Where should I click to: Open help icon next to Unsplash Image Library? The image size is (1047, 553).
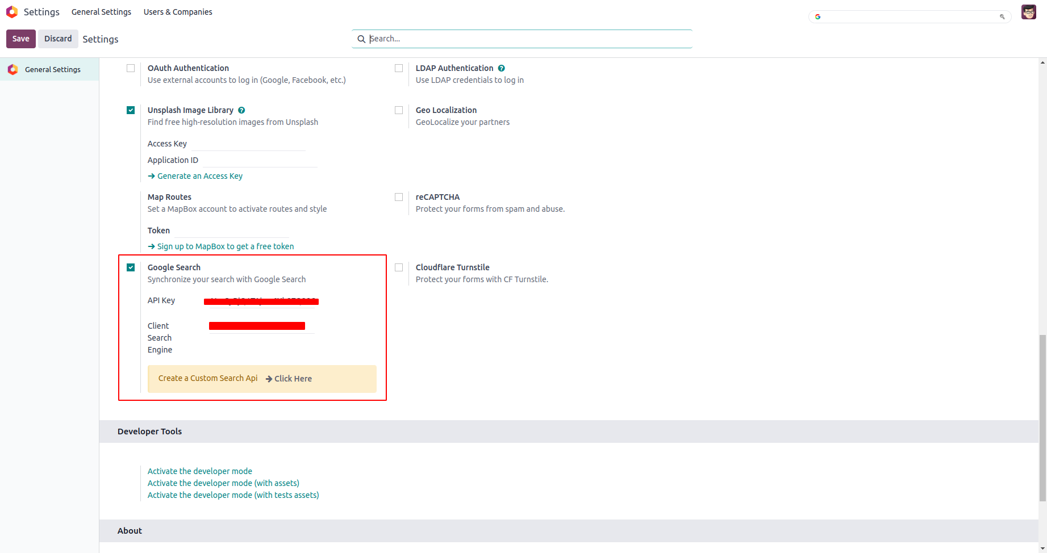point(241,110)
